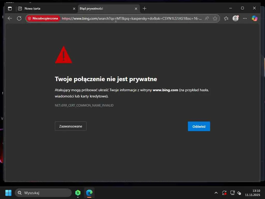Screen dimensions: 265x199
Task: Close the Edge browser window
Action: click(x=254, y=8)
